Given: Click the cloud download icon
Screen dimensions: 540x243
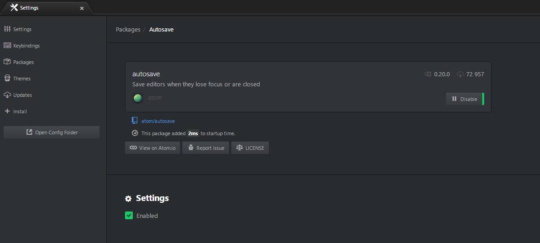Looking at the screenshot, I should (x=460, y=74).
